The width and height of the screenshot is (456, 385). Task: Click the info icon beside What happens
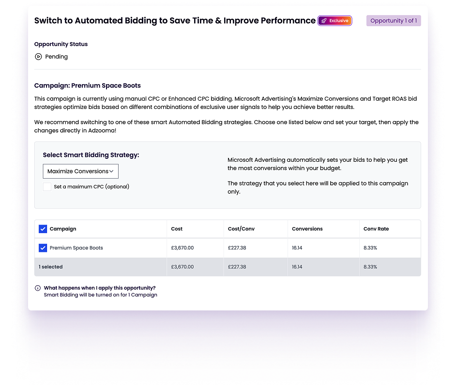click(x=38, y=288)
